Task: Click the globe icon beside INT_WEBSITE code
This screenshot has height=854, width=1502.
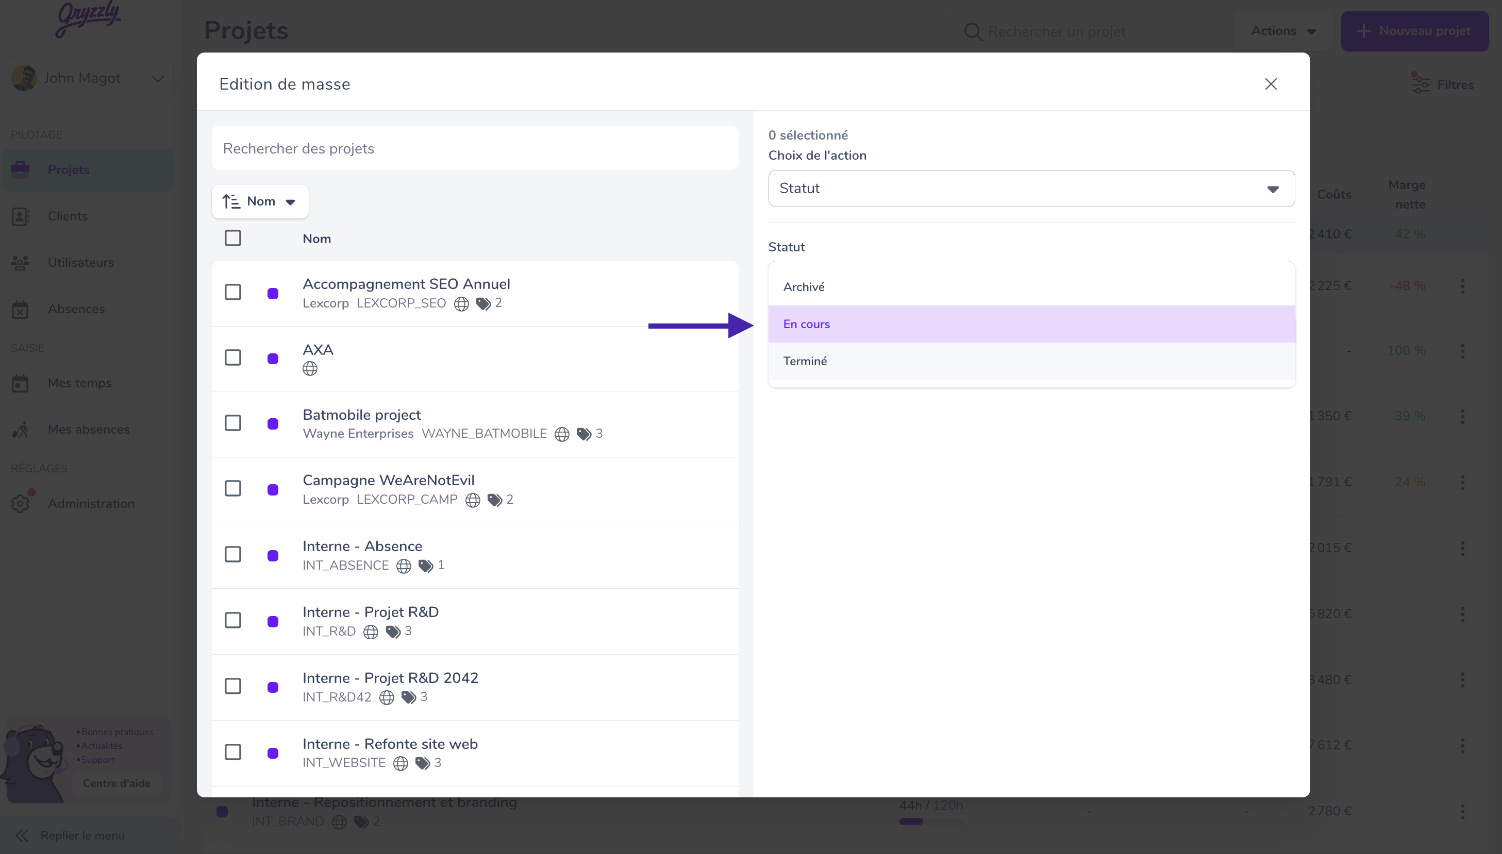Action: click(x=401, y=764)
